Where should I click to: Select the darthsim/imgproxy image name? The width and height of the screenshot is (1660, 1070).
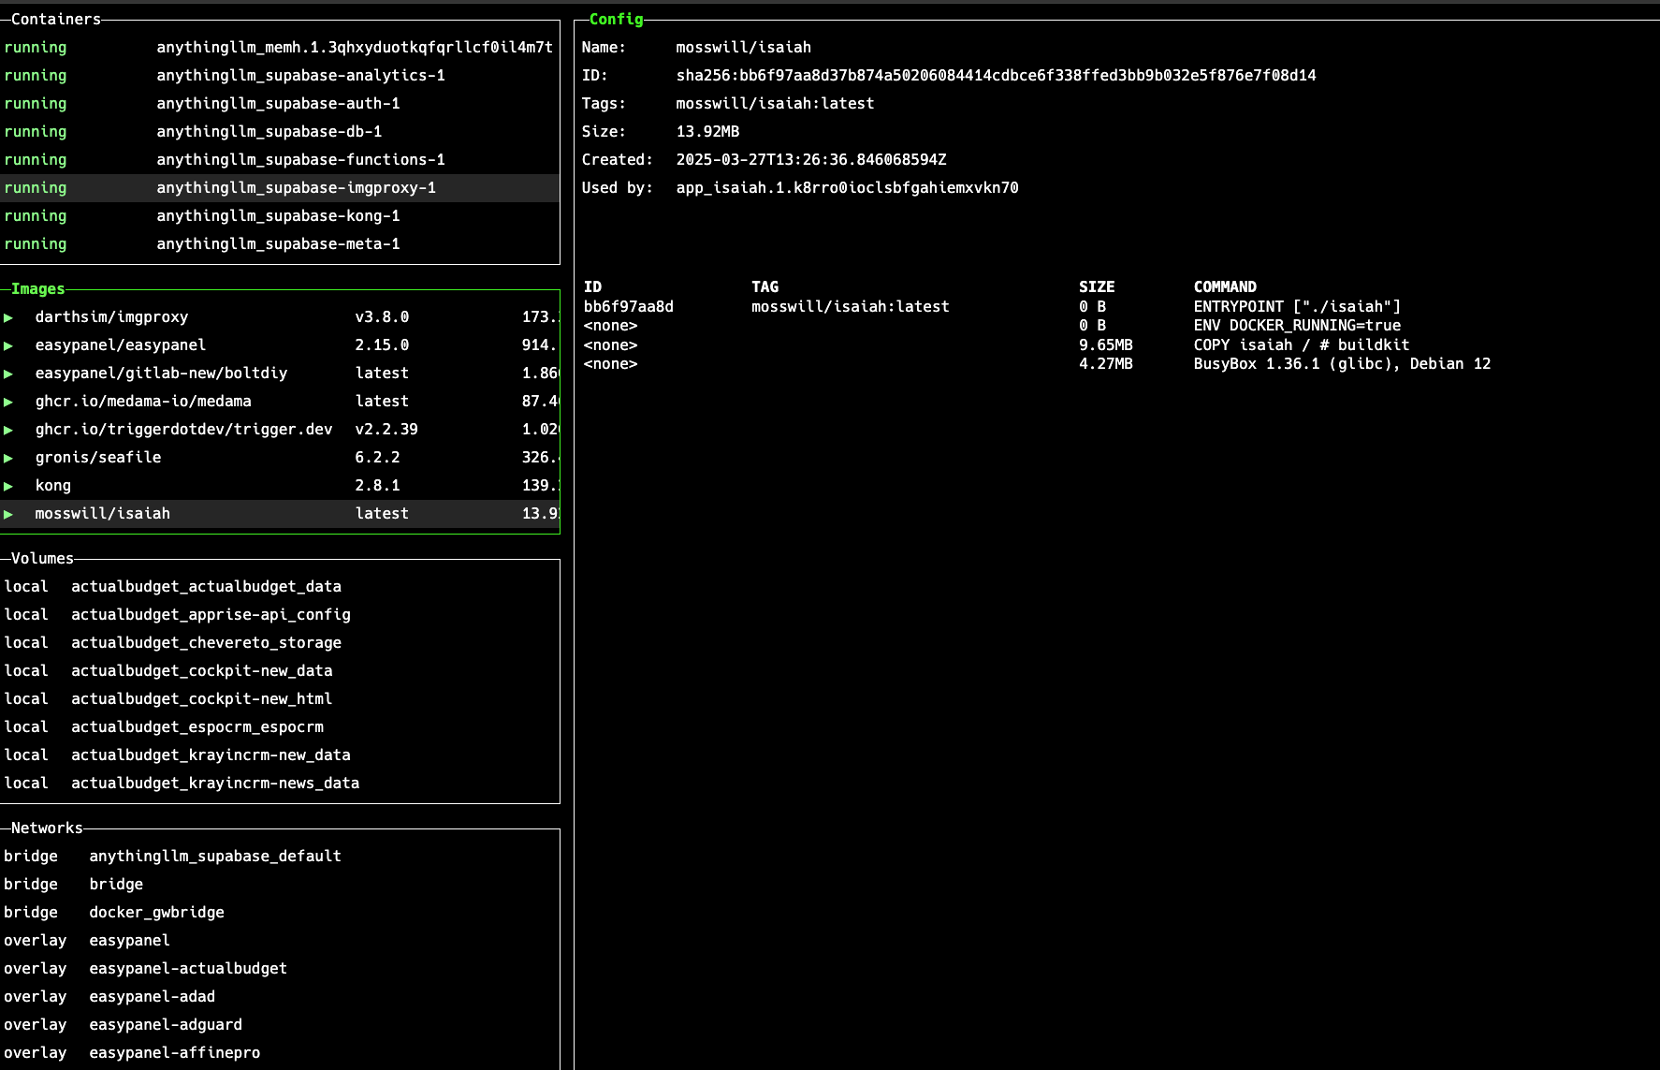click(x=111, y=317)
